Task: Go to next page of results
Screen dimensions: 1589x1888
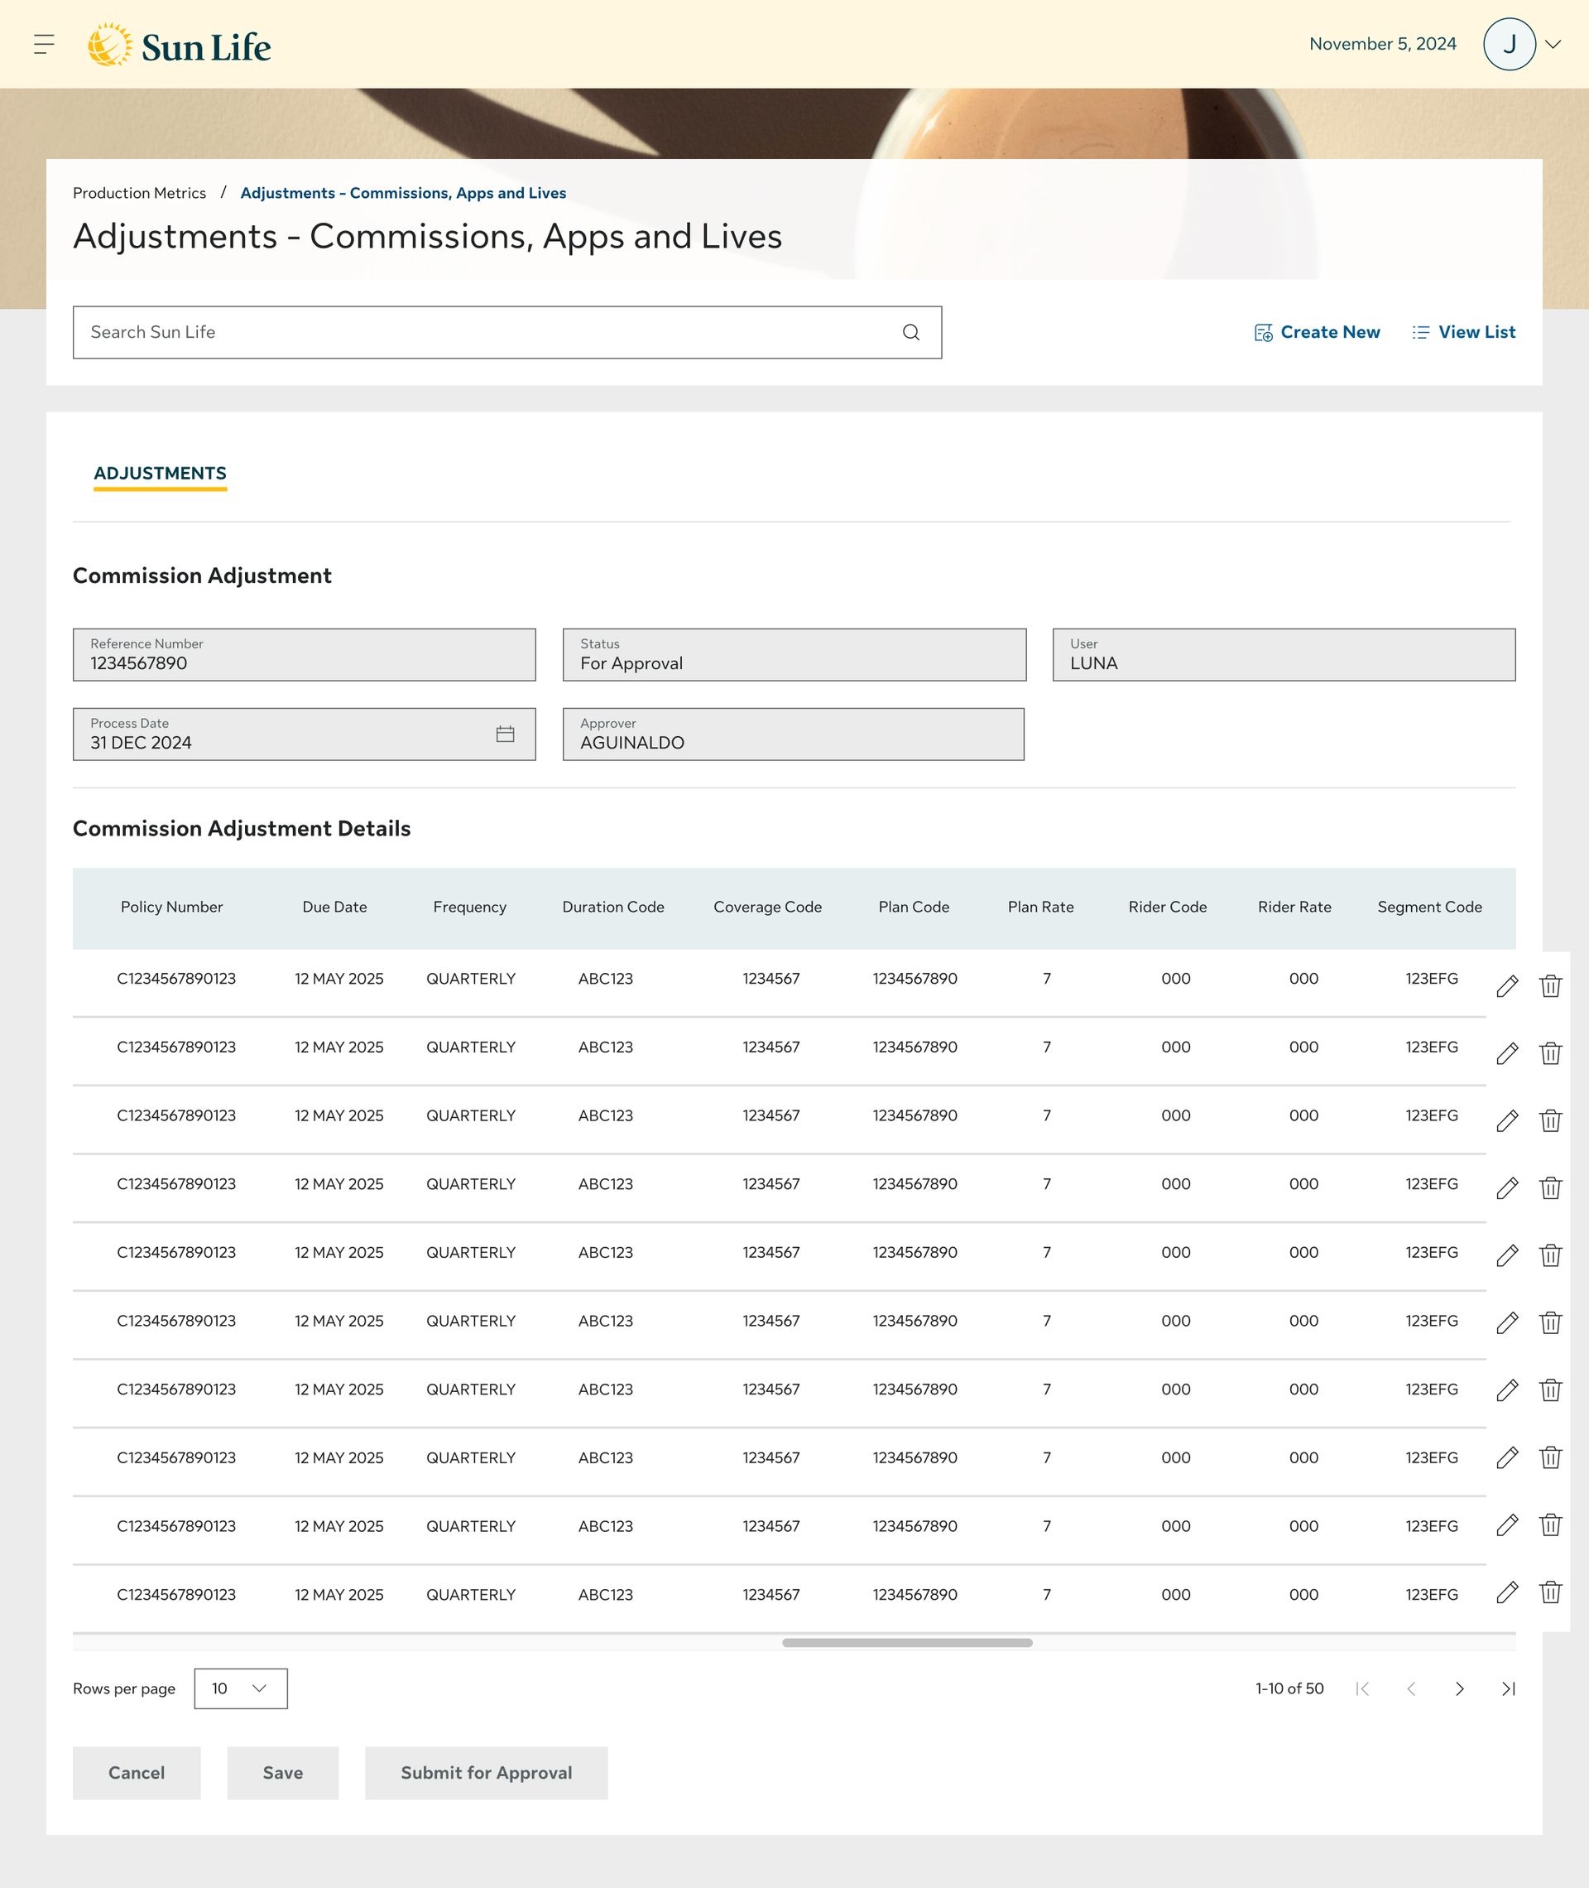Action: (1459, 1688)
